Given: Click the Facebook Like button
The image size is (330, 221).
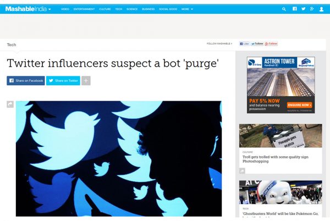Looking at the screenshot, I should (244, 43).
